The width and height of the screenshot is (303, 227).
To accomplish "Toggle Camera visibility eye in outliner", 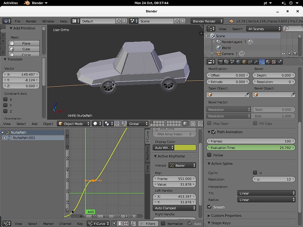I will [283, 54].
